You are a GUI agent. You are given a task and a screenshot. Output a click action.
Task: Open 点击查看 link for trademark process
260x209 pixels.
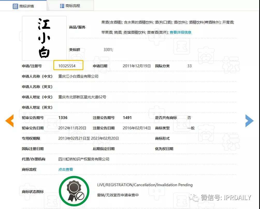tap(66, 169)
